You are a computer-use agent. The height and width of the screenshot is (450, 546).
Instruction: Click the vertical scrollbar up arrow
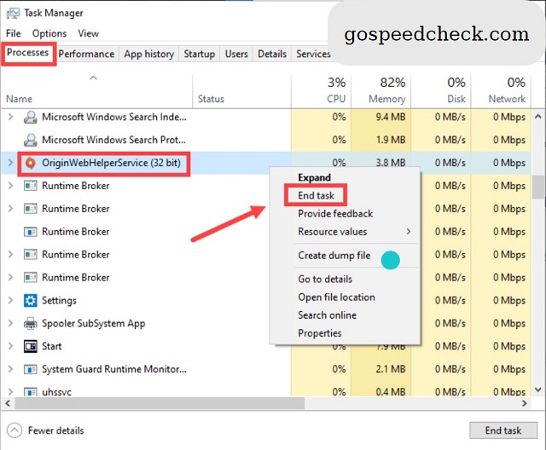538,116
